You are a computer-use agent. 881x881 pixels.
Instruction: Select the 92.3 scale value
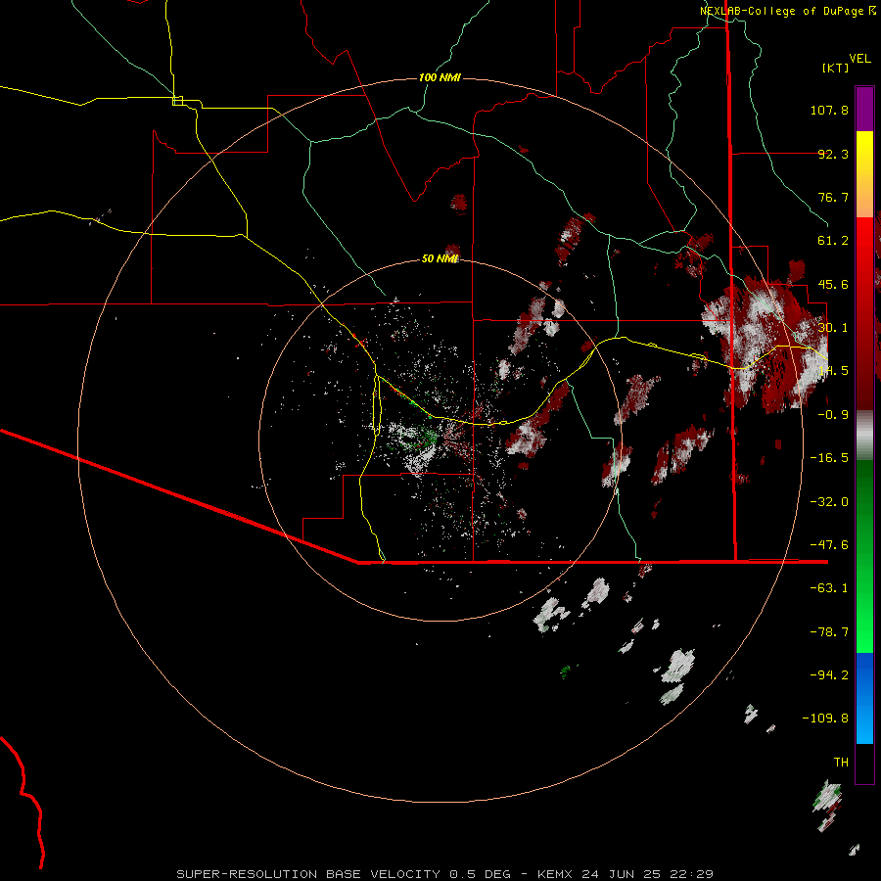click(833, 154)
